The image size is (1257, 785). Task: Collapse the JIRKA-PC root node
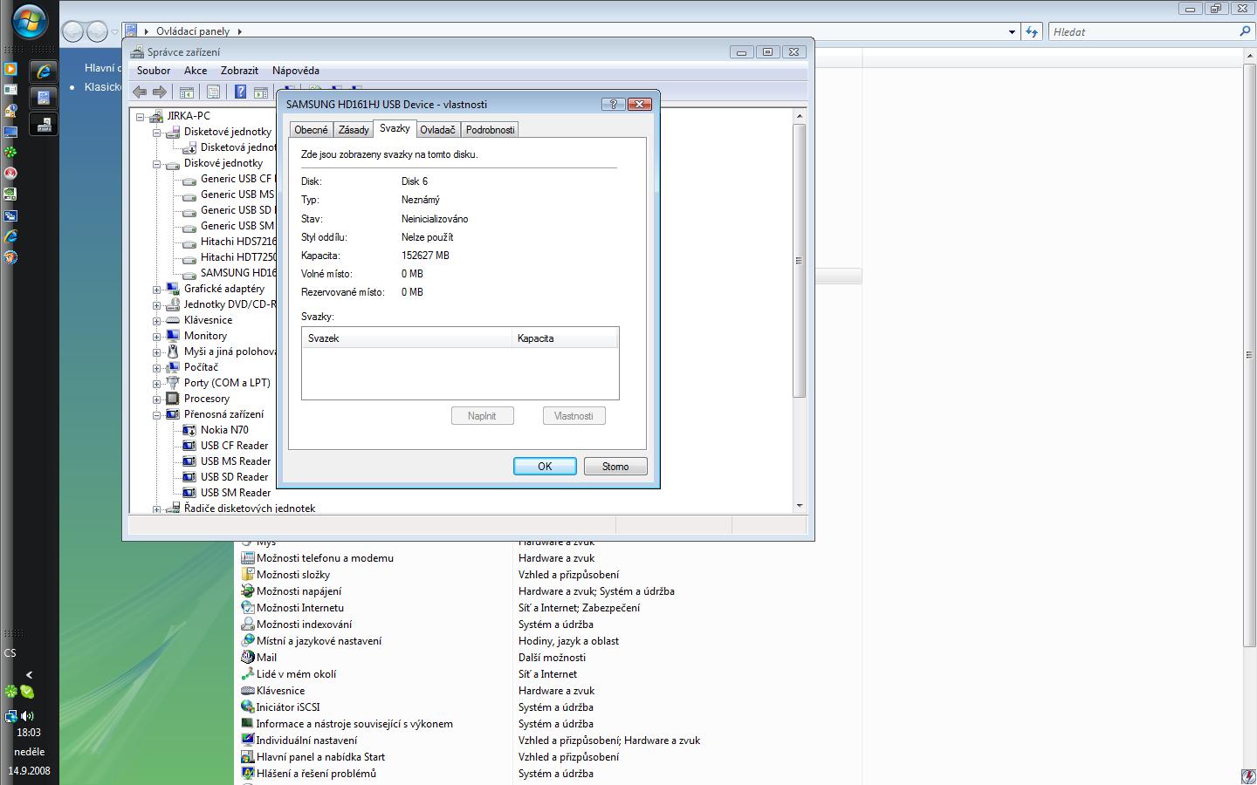tap(140, 116)
